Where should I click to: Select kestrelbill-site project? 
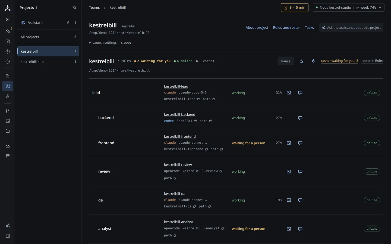[48, 62]
